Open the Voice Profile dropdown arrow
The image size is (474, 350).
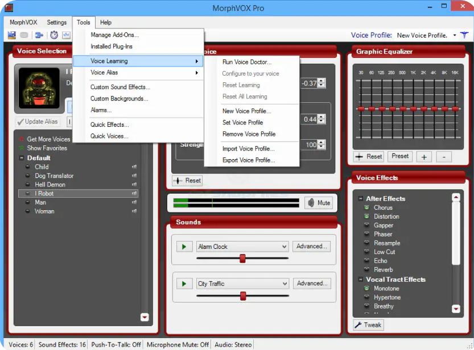[455, 35]
